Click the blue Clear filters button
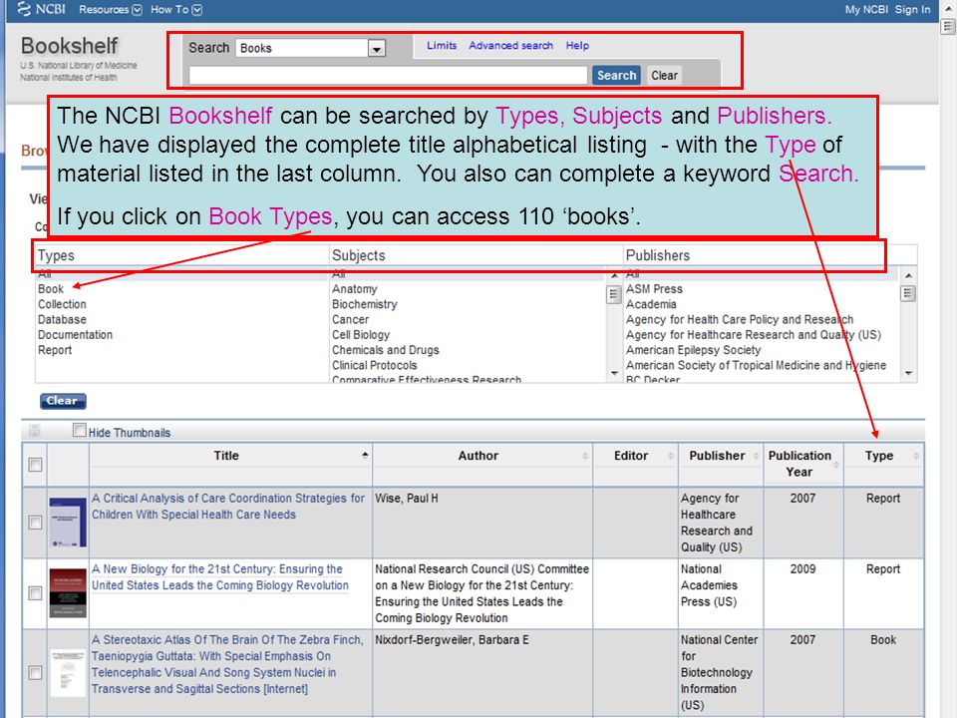This screenshot has height=718, width=957. click(63, 401)
